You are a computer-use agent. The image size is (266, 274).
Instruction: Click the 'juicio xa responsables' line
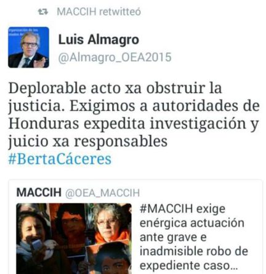[88, 142]
